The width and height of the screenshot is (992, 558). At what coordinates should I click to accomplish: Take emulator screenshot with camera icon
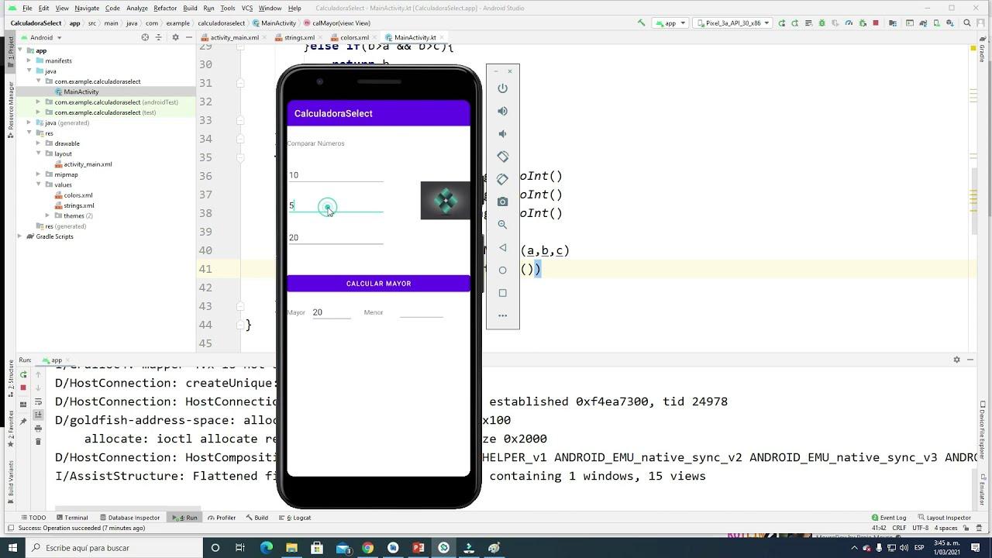click(x=502, y=201)
